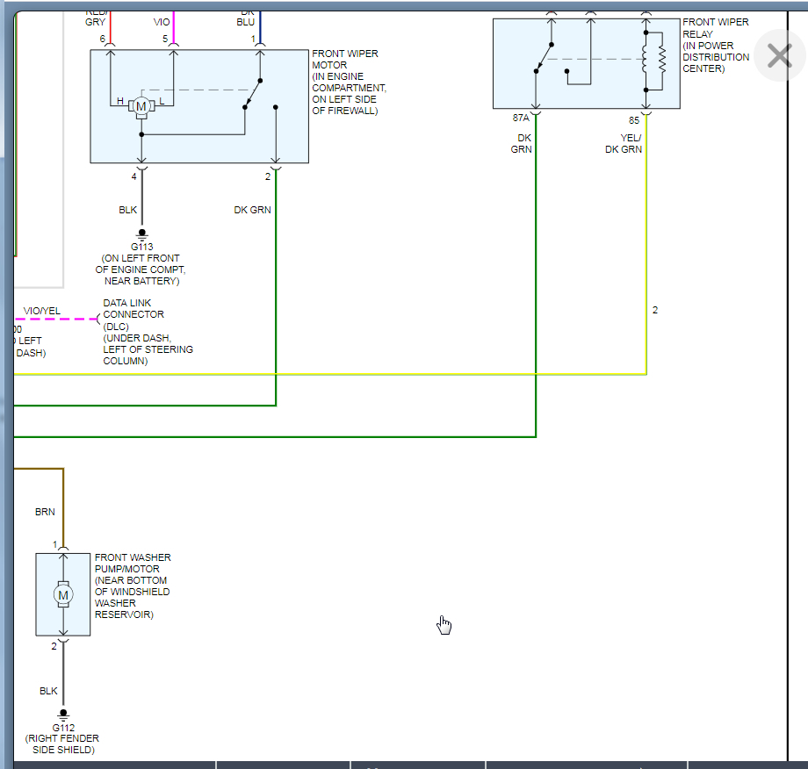Click relay terminal 85 label
Viewport: 808px width, 769px height.
(x=634, y=119)
